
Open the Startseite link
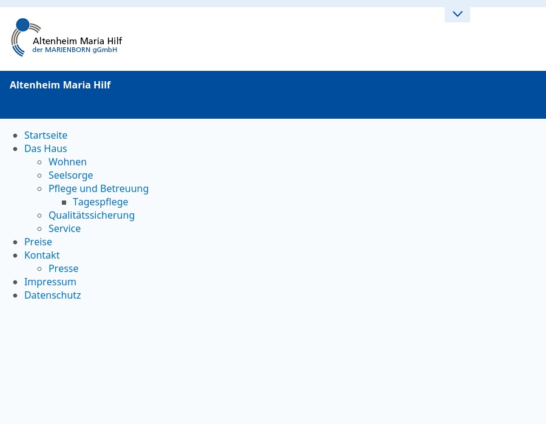coord(45,135)
